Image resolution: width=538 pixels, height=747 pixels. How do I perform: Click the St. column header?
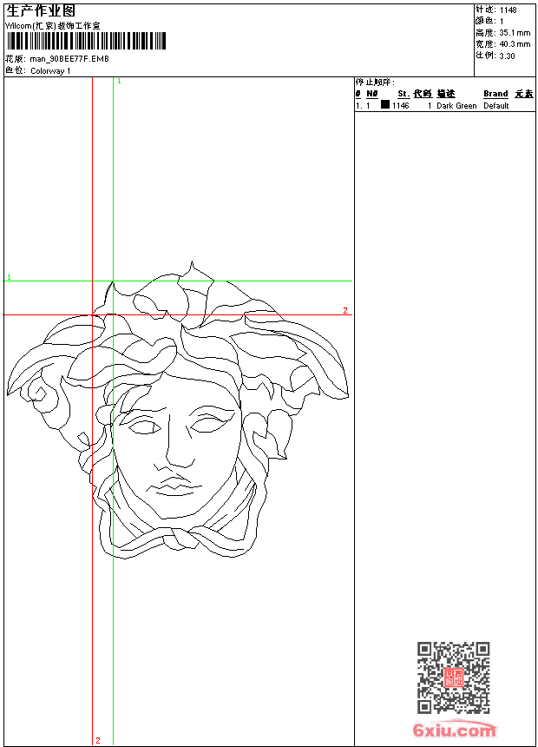(403, 94)
